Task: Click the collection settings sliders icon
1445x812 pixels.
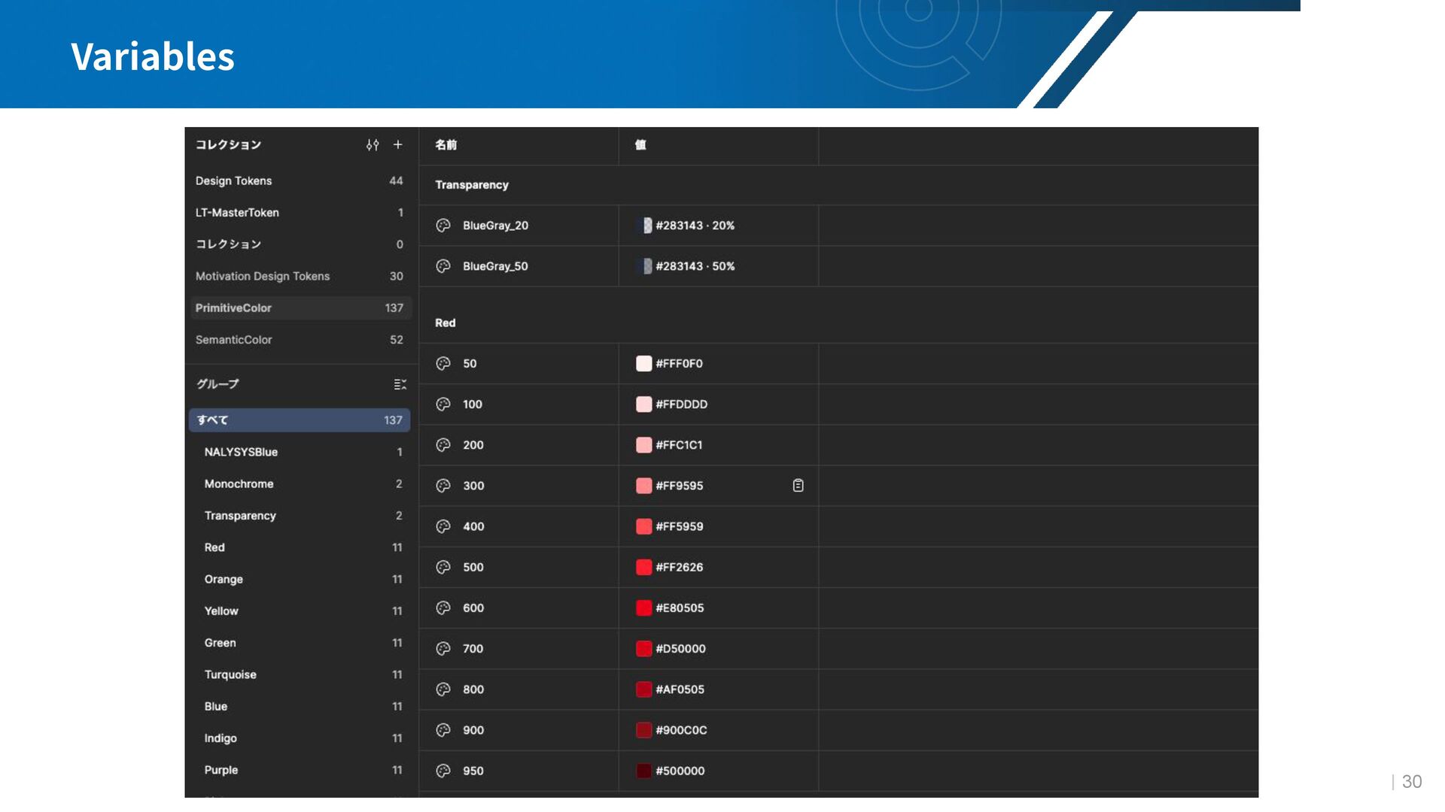Action: [x=373, y=145]
